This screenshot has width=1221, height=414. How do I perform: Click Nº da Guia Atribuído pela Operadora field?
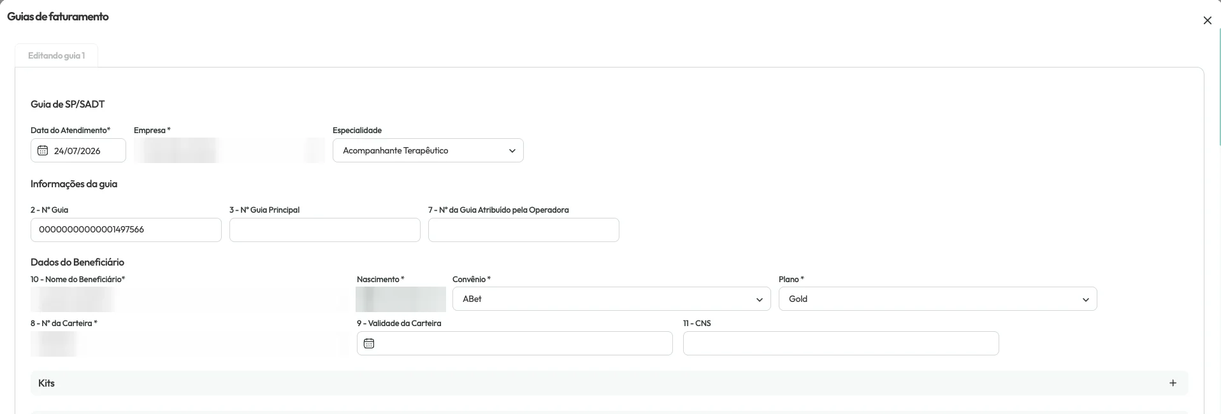coord(524,230)
